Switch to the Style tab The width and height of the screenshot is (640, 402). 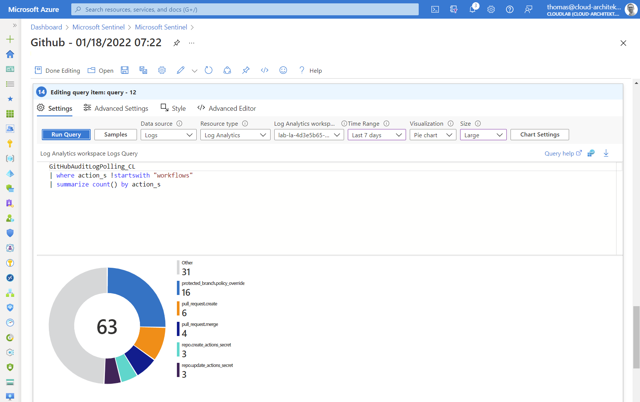(173, 109)
